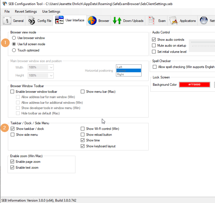Open the Revert Settings menu
Viewport: 215px width, 203px height.
26,12
